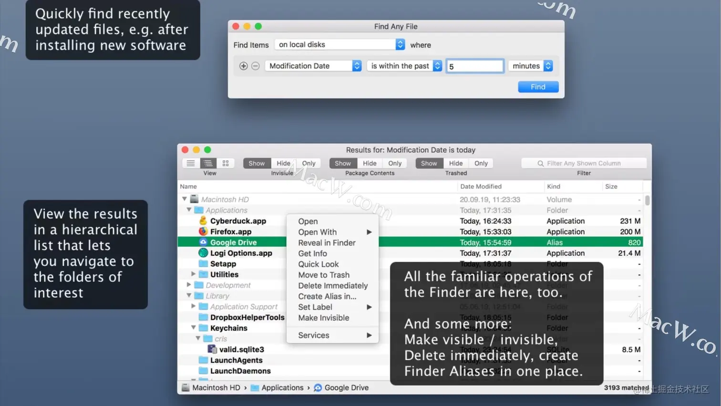721x406 pixels.
Task: Expand the Development folder node
Action: [189, 285]
